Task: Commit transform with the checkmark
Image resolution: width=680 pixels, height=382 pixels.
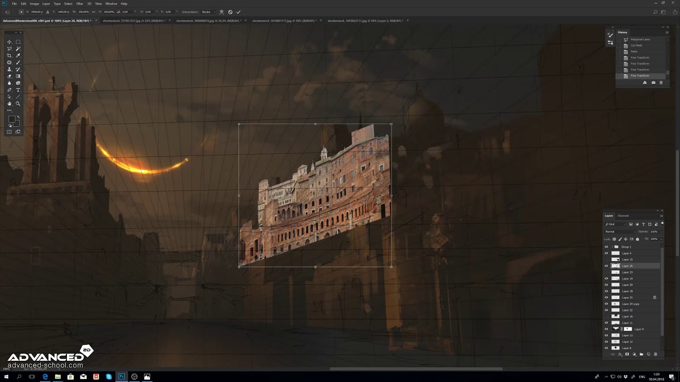Action: (x=238, y=12)
